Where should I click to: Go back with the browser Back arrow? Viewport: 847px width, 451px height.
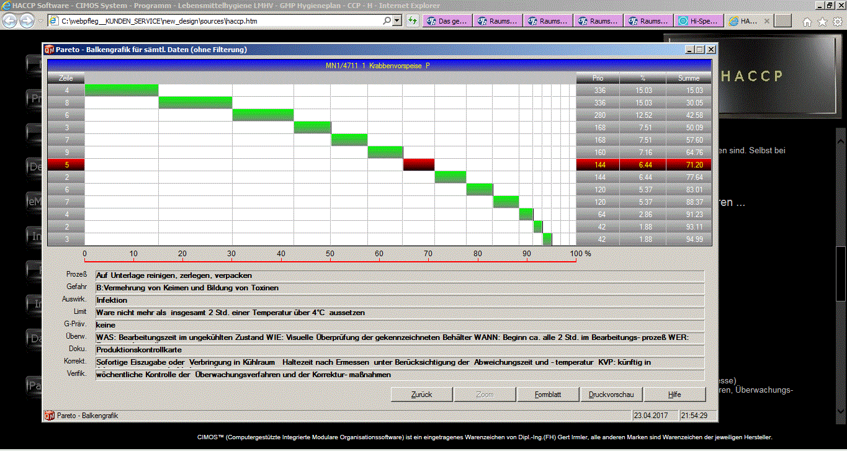tap(10, 20)
